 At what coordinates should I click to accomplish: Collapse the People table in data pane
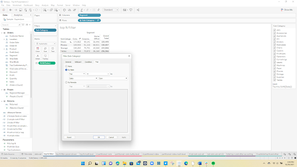click(2, 90)
